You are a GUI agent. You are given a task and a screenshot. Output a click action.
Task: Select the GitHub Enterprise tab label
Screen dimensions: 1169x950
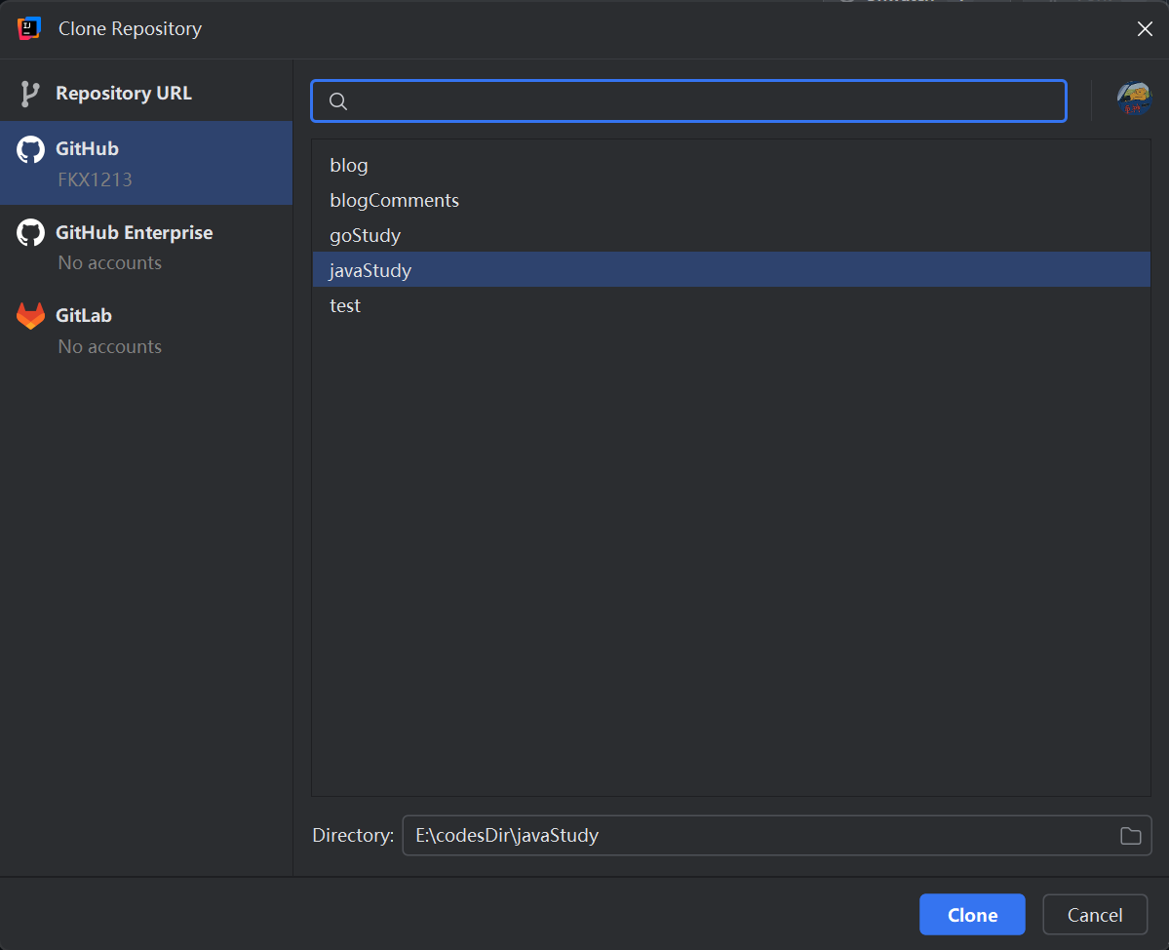pyautogui.click(x=135, y=233)
